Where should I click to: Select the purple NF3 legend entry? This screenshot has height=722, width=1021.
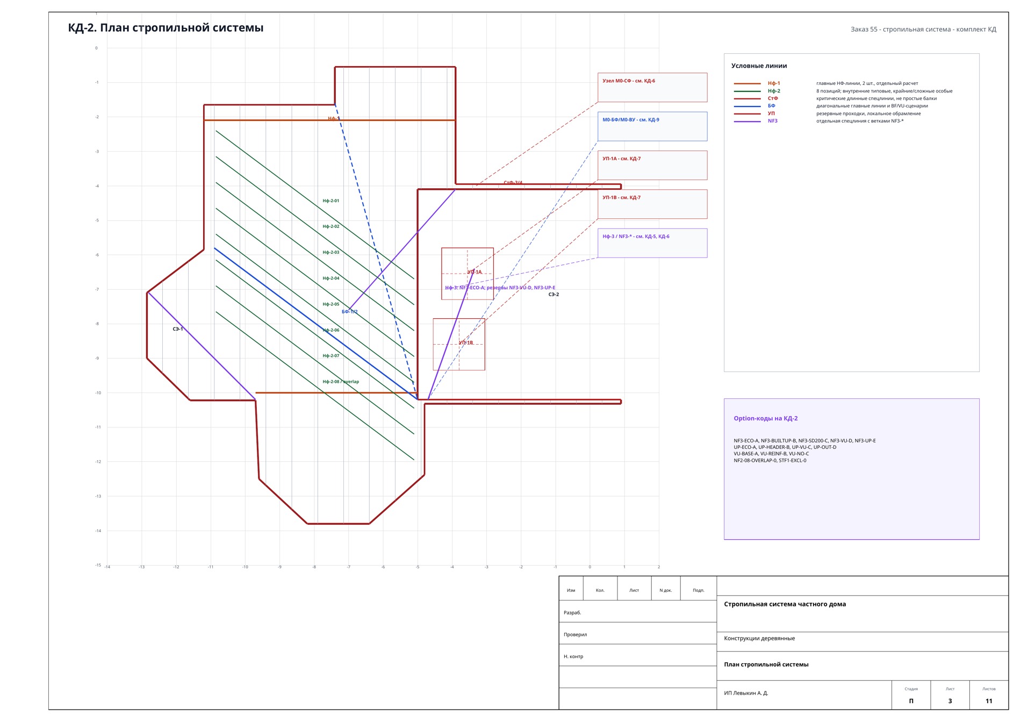(x=773, y=121)
